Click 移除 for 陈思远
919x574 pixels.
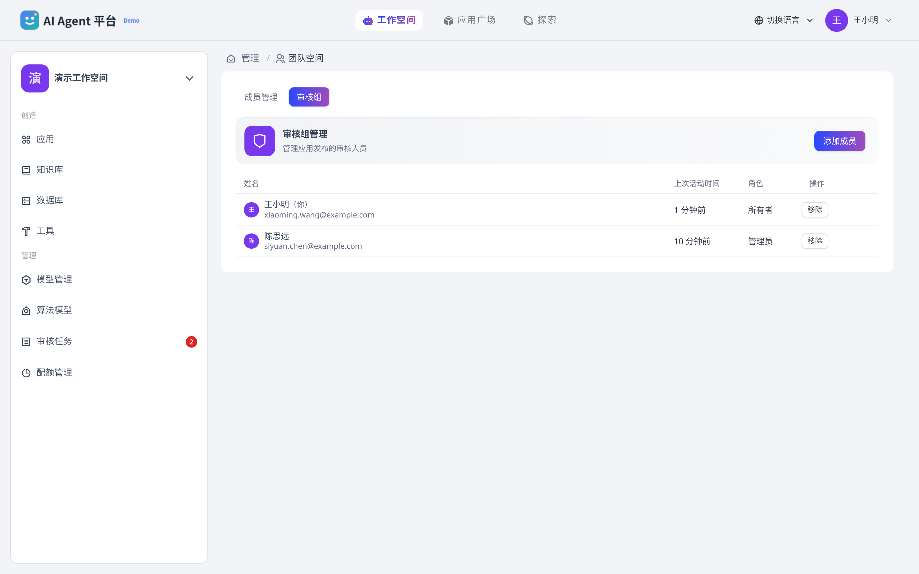point(815,241)
